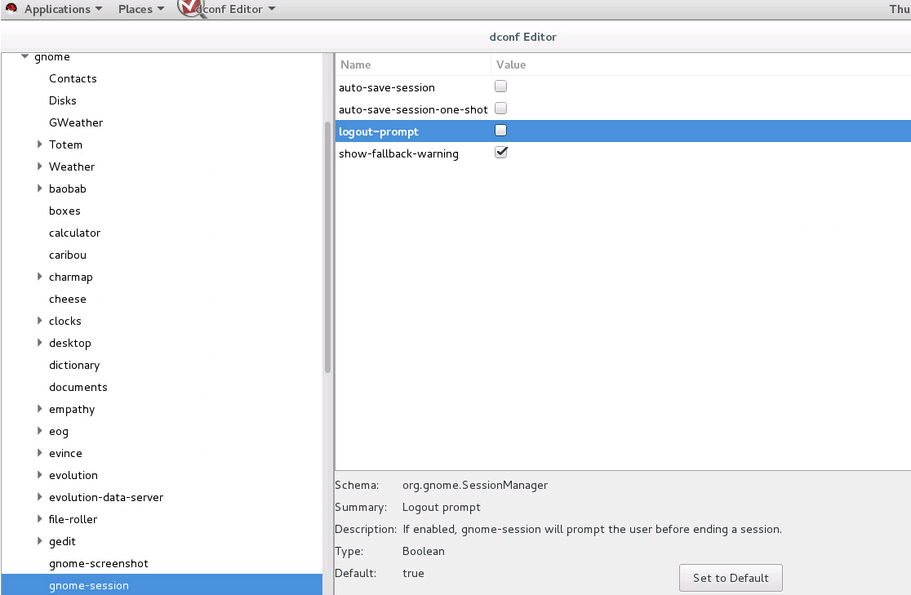Image resolution: width=911 pixels, height=595 pixels.
Task: Expand the gedit tree node
Action: (x=39, y=541)
